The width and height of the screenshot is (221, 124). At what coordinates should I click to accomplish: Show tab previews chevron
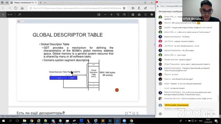point(45,2)
